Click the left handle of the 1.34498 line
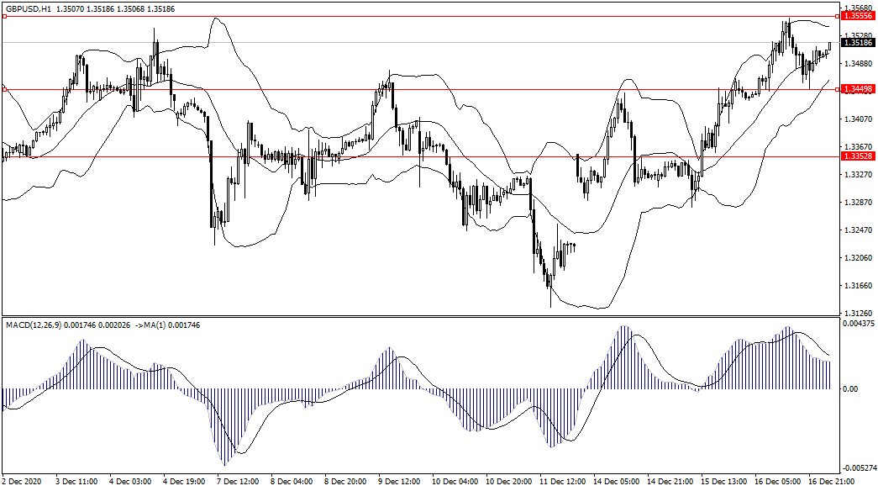The height and width of the screenshot is (491, 878). coord(3,88)
